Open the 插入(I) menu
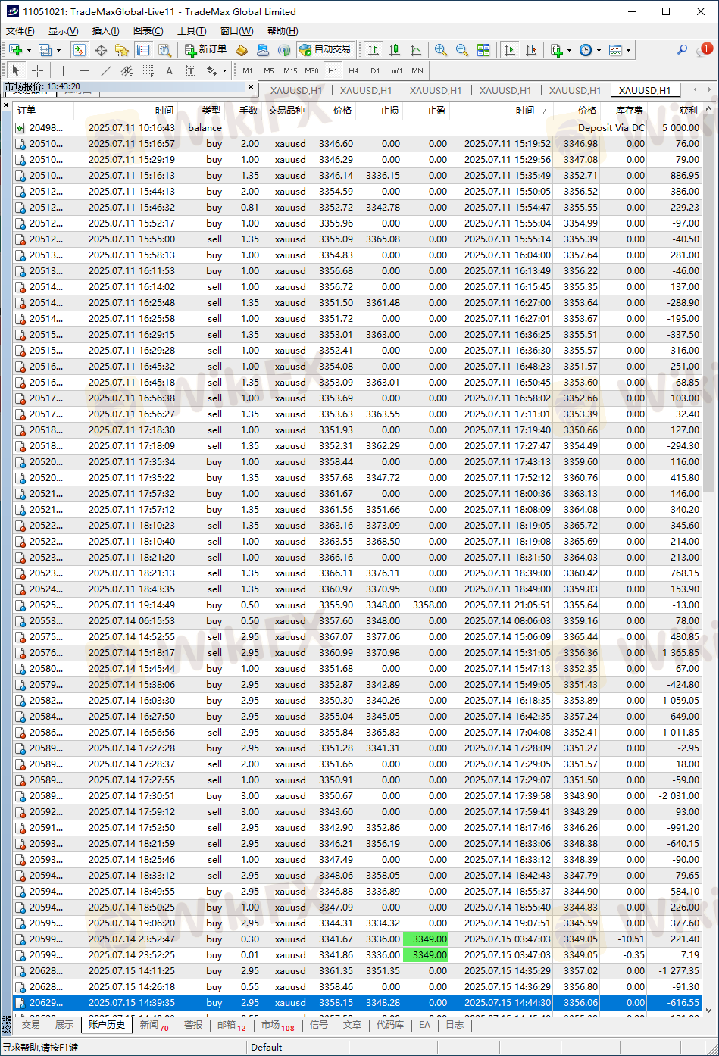719x1056 pixels. click(x=105, y=31)
